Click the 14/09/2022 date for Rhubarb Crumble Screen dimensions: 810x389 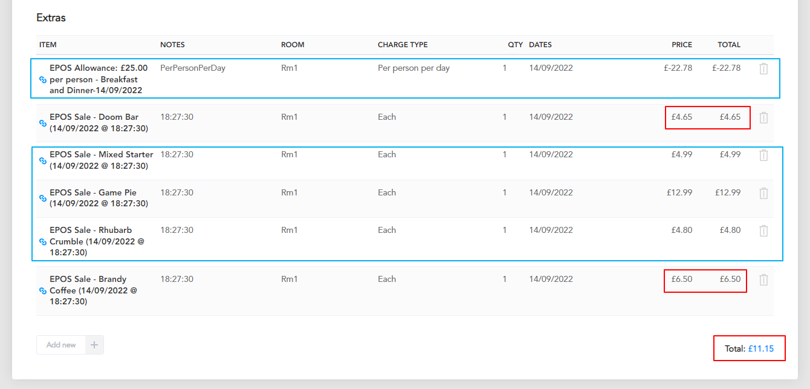[551, 230]
